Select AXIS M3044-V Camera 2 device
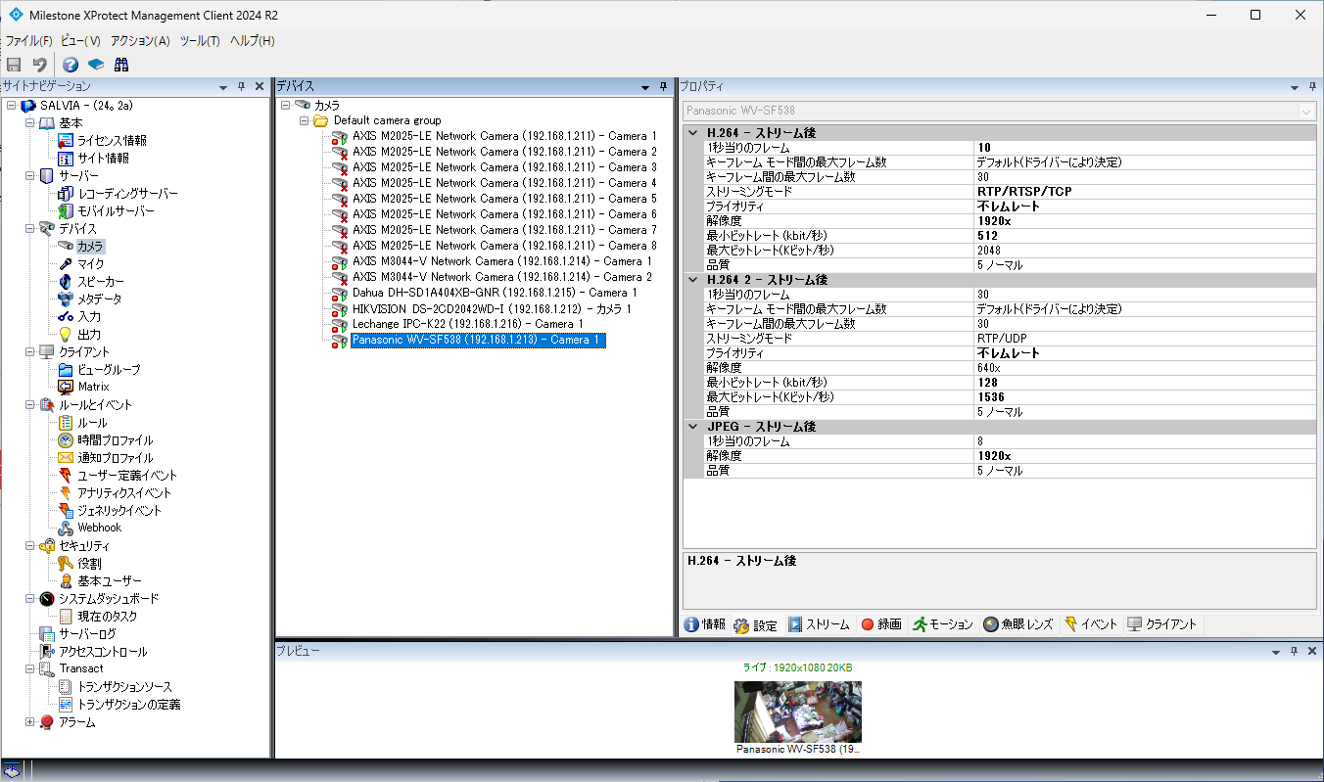 (502, 277)
